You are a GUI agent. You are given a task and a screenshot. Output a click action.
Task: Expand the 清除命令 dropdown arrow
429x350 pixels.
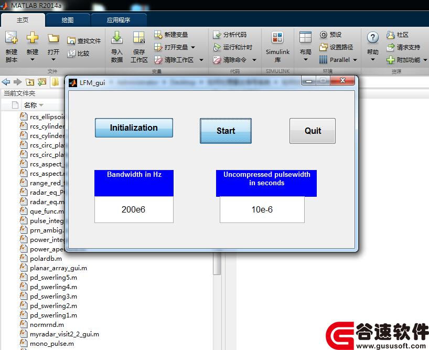(x=254, y=60)
